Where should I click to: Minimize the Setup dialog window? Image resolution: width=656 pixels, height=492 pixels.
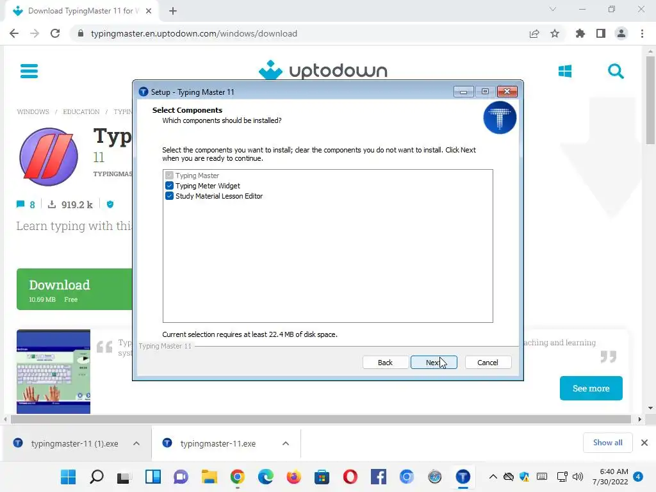464,92
